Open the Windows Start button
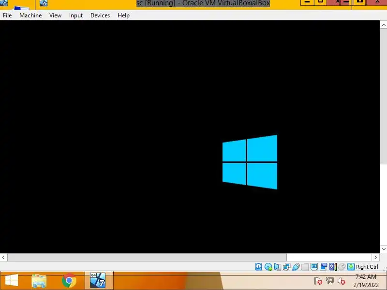The image size is (387, 290). point(12,280)
